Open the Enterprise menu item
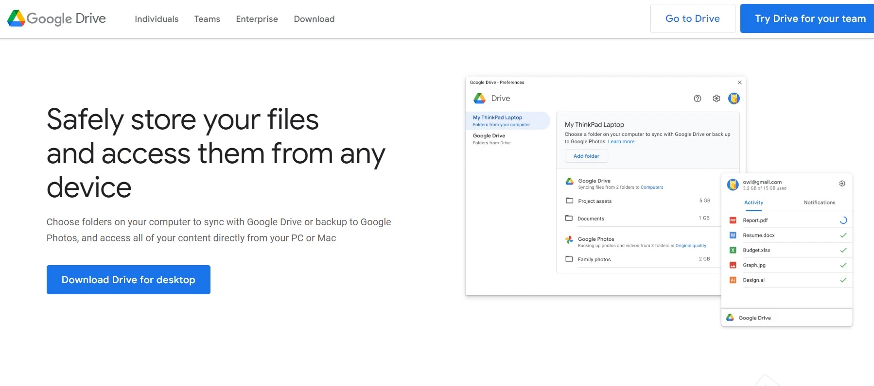 (x=257, y=19)
